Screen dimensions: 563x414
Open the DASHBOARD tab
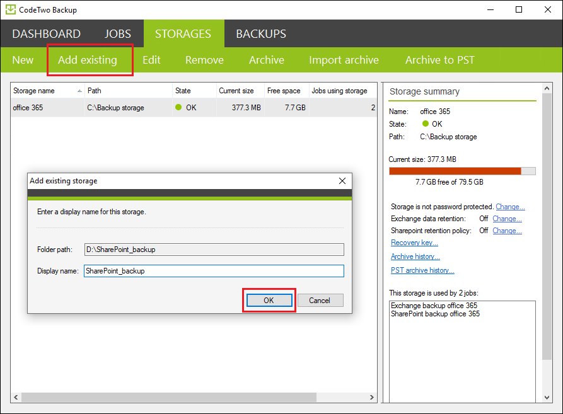pos(46,34)
